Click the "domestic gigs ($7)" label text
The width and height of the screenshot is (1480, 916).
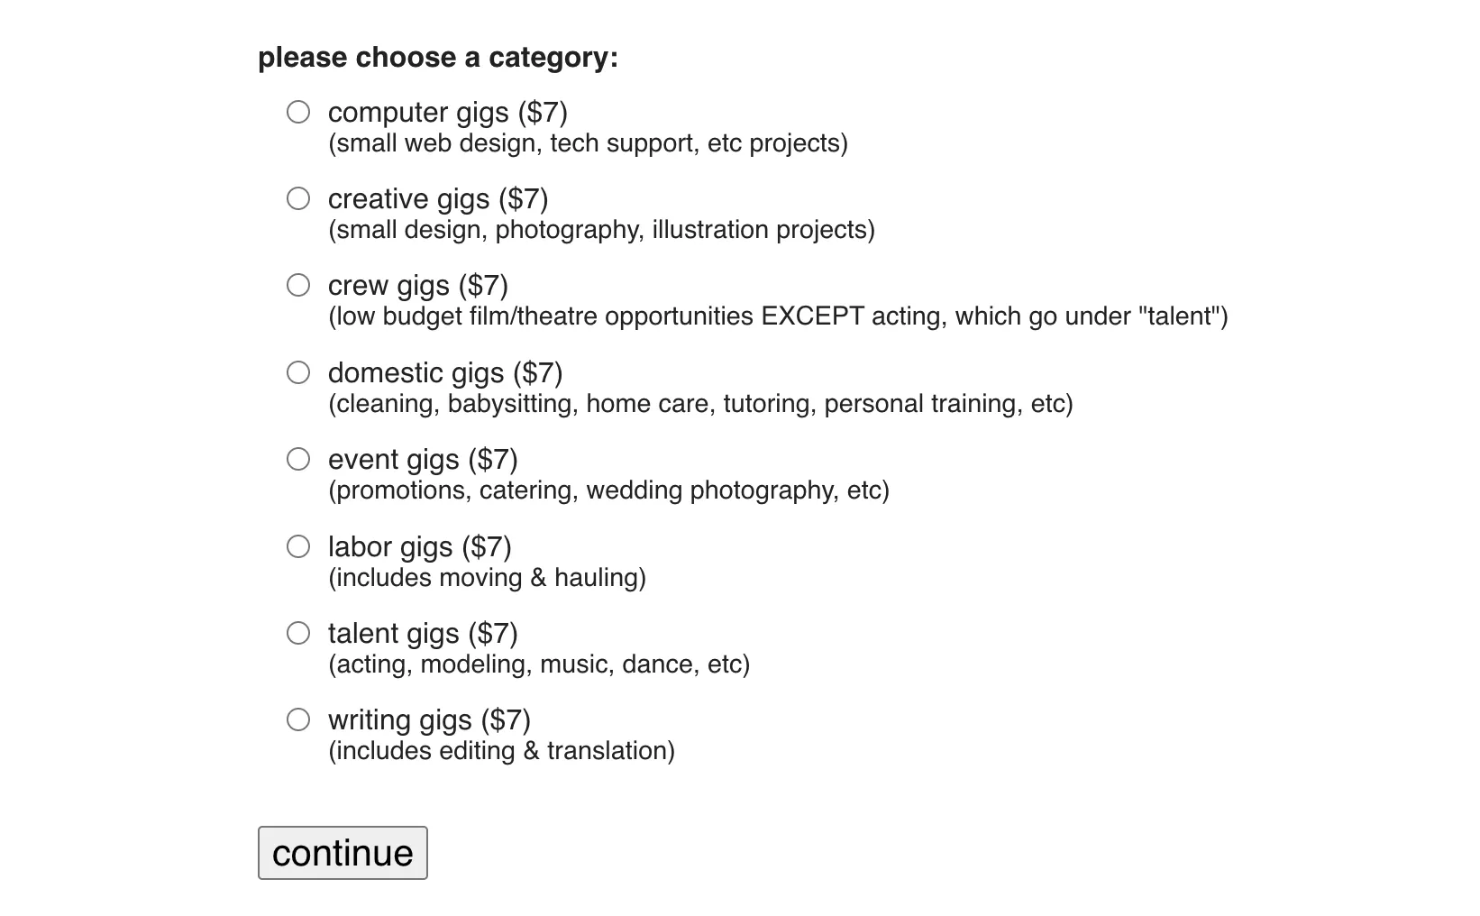pos(444,373)
